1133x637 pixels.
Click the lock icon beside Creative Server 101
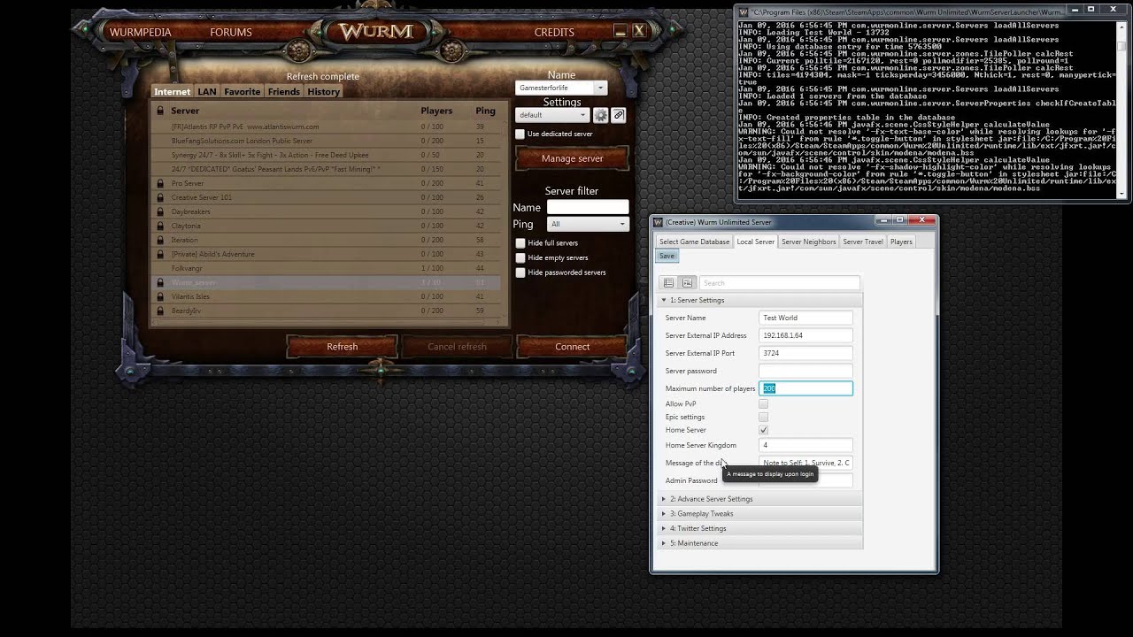160,197
